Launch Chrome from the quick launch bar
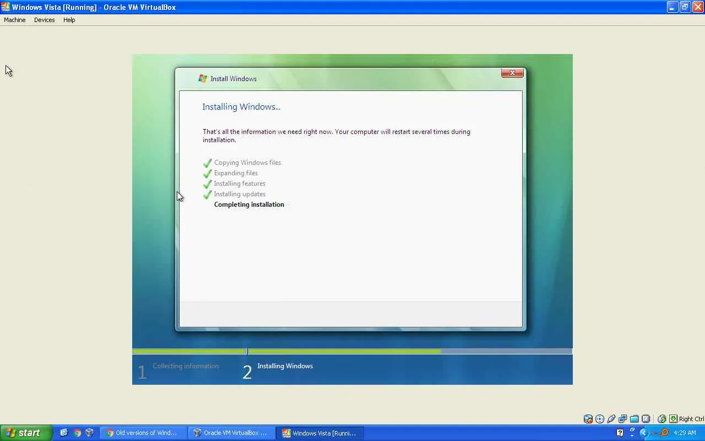 click(77, 433)
